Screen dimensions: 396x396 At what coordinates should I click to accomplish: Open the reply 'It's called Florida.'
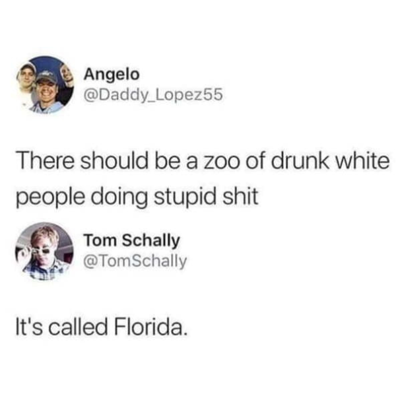click(102, 327)
